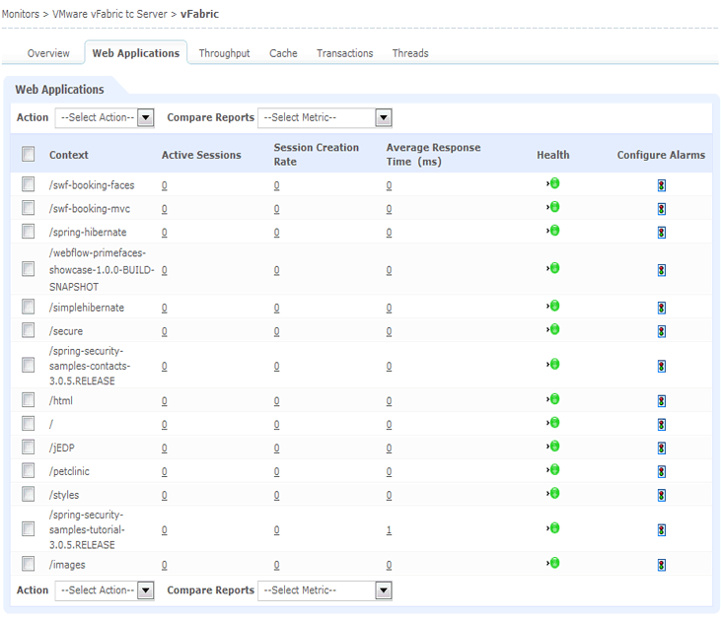
Task: Open the alarm configuration icon for /images
Action: 661,565
